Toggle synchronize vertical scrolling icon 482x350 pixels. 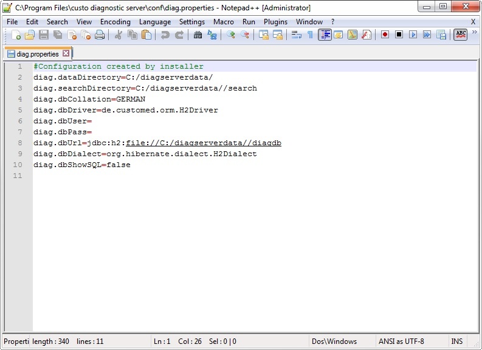pyautogui.click(x=263, y=35)
